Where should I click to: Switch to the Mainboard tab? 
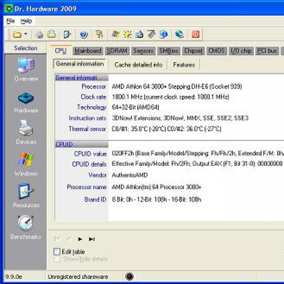click(88, 51)
